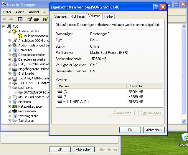Click Abbrechen in SAMSUNG properties dialog
Viewport: 188px width, 155px height.
click(x=154, y=130)
